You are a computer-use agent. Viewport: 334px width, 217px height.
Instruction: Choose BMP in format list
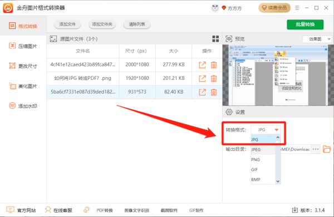tap(263, 179)
